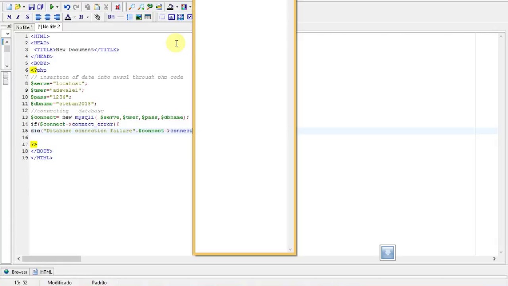Image resolution: width=508 pixels, height=286 pixels.
Task: Expand the left side panel dropdown
Action: (x=8, y=33)
